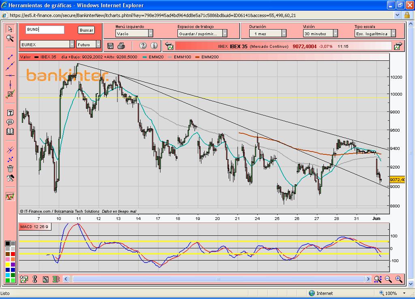Open help with the question mark icon
This screenshot has width=415, height=299.
tap(143, 46)
